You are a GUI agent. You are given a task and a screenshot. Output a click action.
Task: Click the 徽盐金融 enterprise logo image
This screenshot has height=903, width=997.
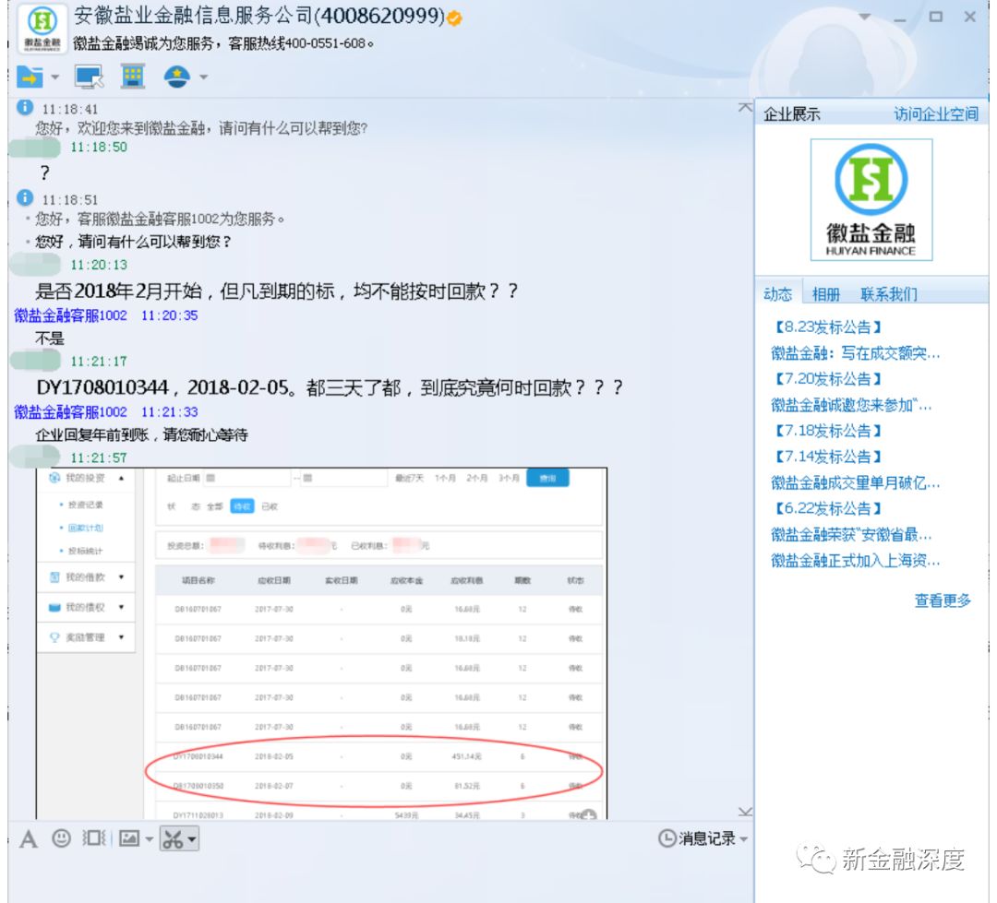[x=871, y=199]
